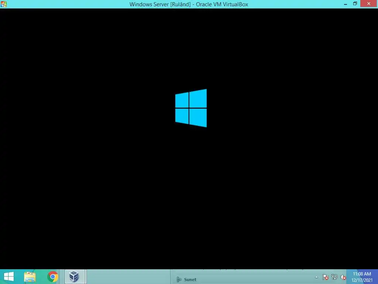Open the Action Center flag icon
This screenshot has height=284, width=378.
(326, 277)
